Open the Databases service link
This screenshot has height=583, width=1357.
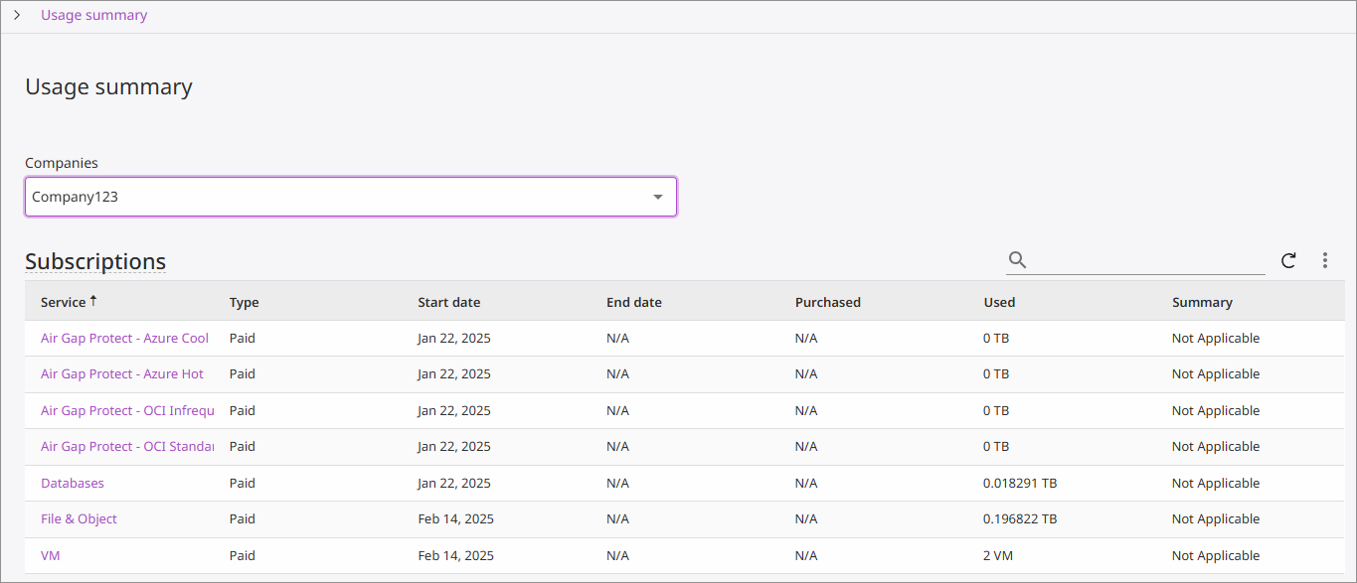pyautogui.click(x=72, y=483)
